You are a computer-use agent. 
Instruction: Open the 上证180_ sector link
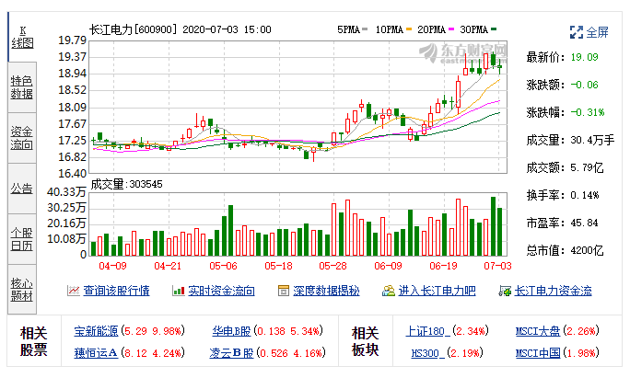point(428,331)
